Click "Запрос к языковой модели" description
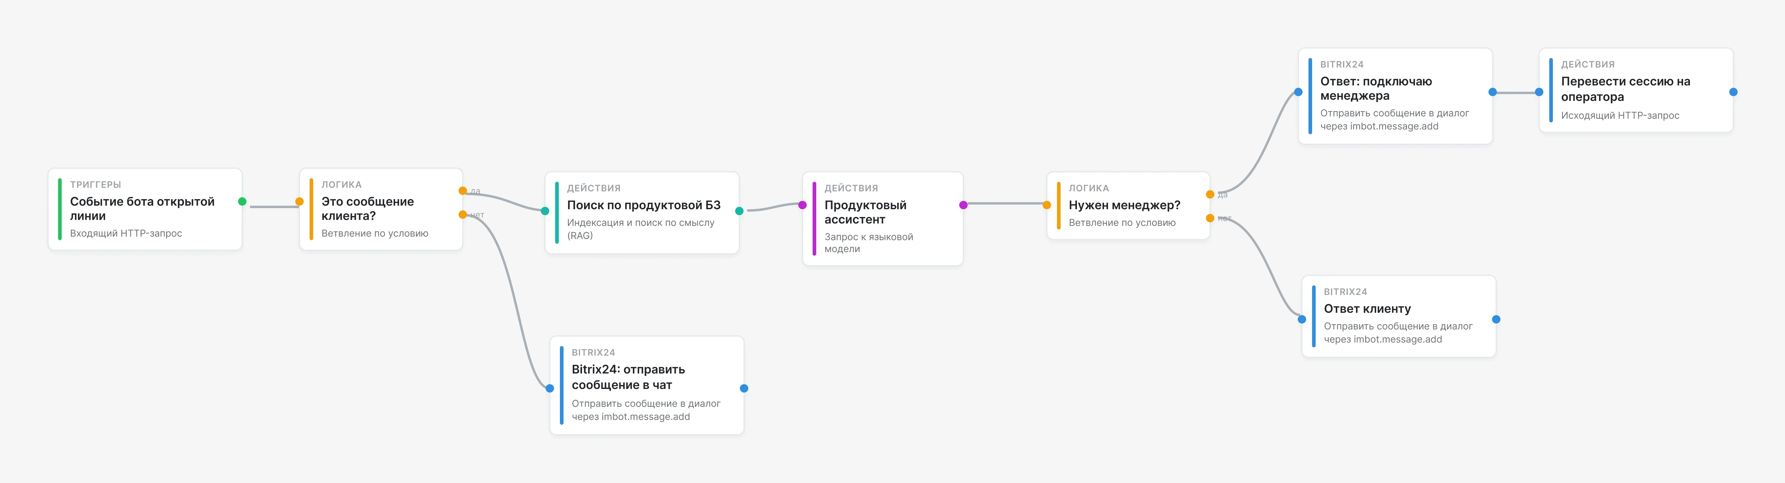This screenshot has width=1785, height=483. (868, 243)
